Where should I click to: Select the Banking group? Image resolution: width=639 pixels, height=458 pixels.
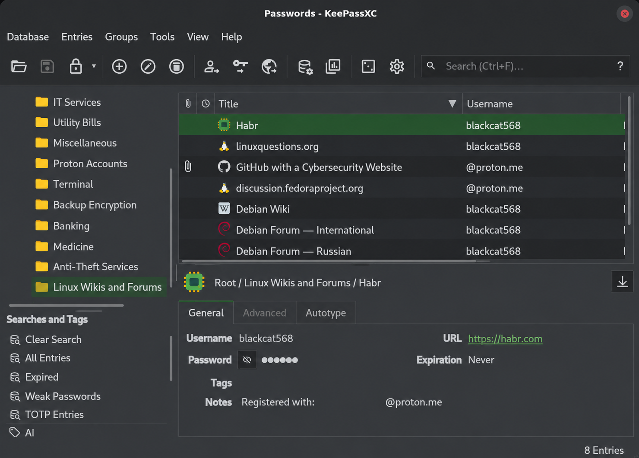click(62, 226)
